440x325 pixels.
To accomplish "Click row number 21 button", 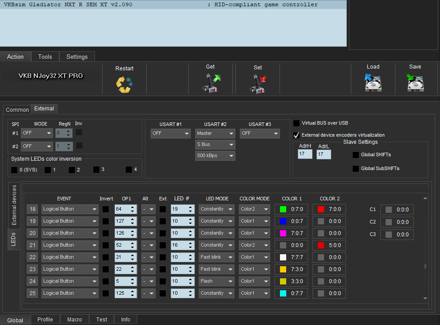I will click(x=32, y=245).
